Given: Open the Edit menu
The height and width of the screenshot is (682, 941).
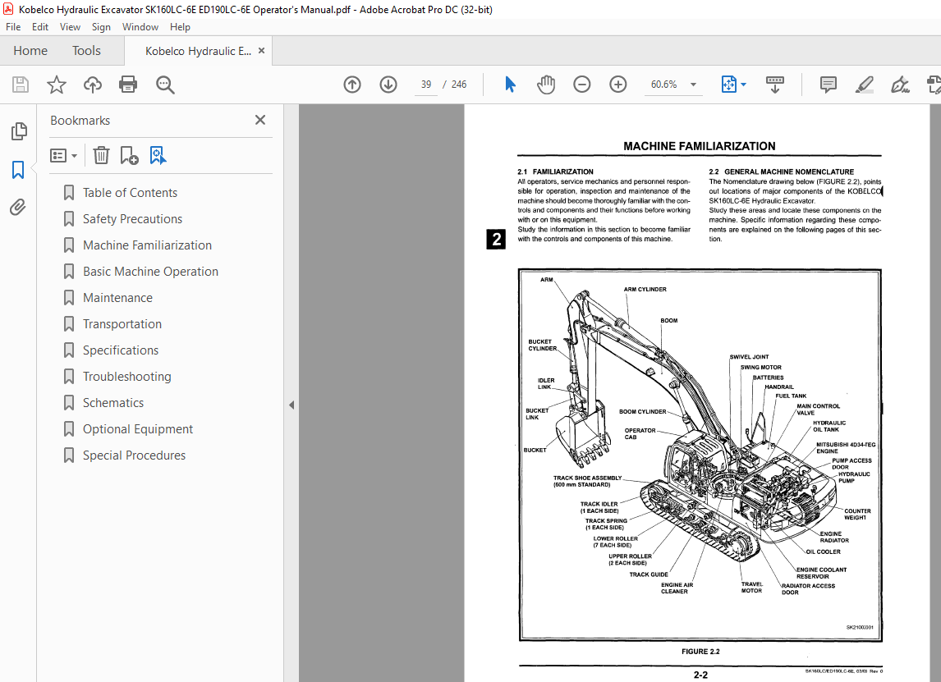Looking at the screenshot, I should click(40, 27).
